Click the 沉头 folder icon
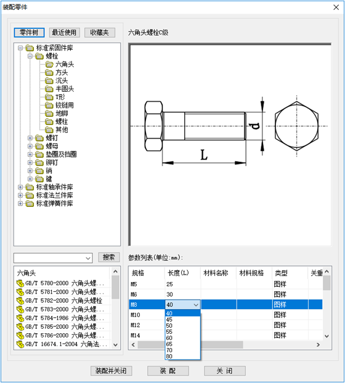 pos(49,81)
